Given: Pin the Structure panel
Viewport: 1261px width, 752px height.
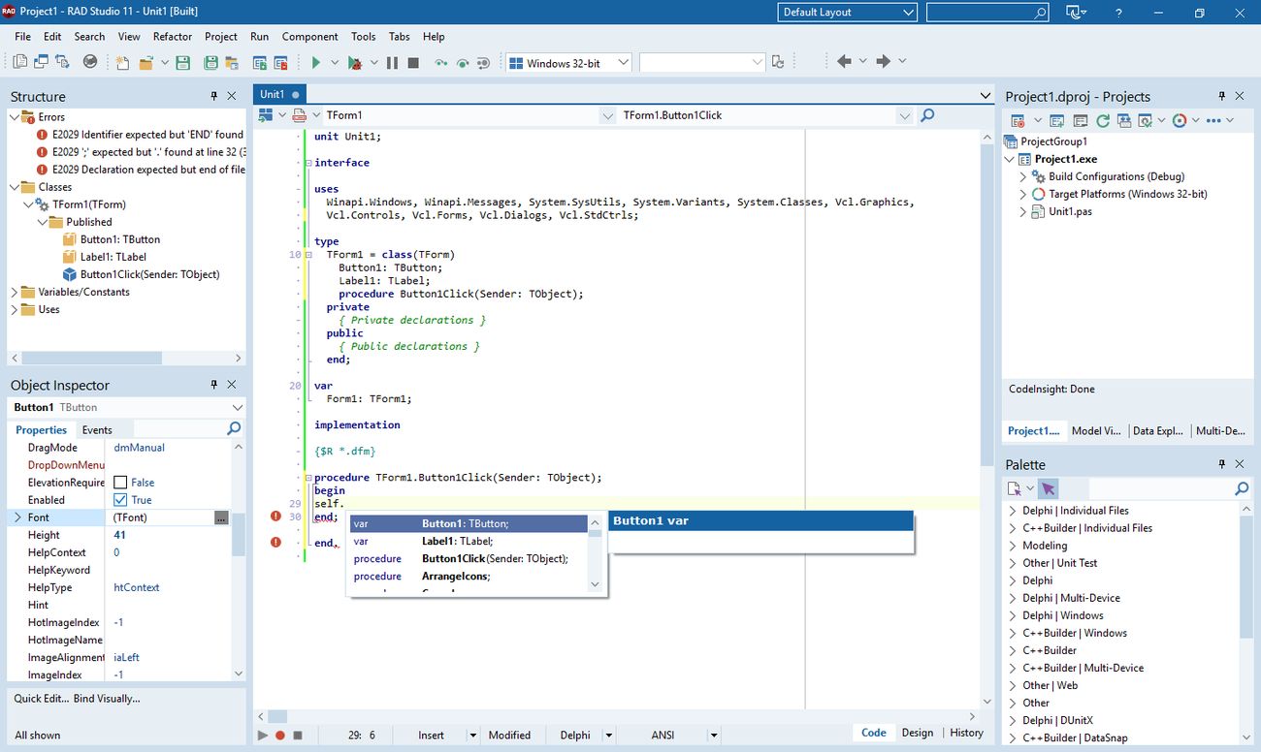Looking at the screenshot, I should pyautogui.click(x=214, y=96).
